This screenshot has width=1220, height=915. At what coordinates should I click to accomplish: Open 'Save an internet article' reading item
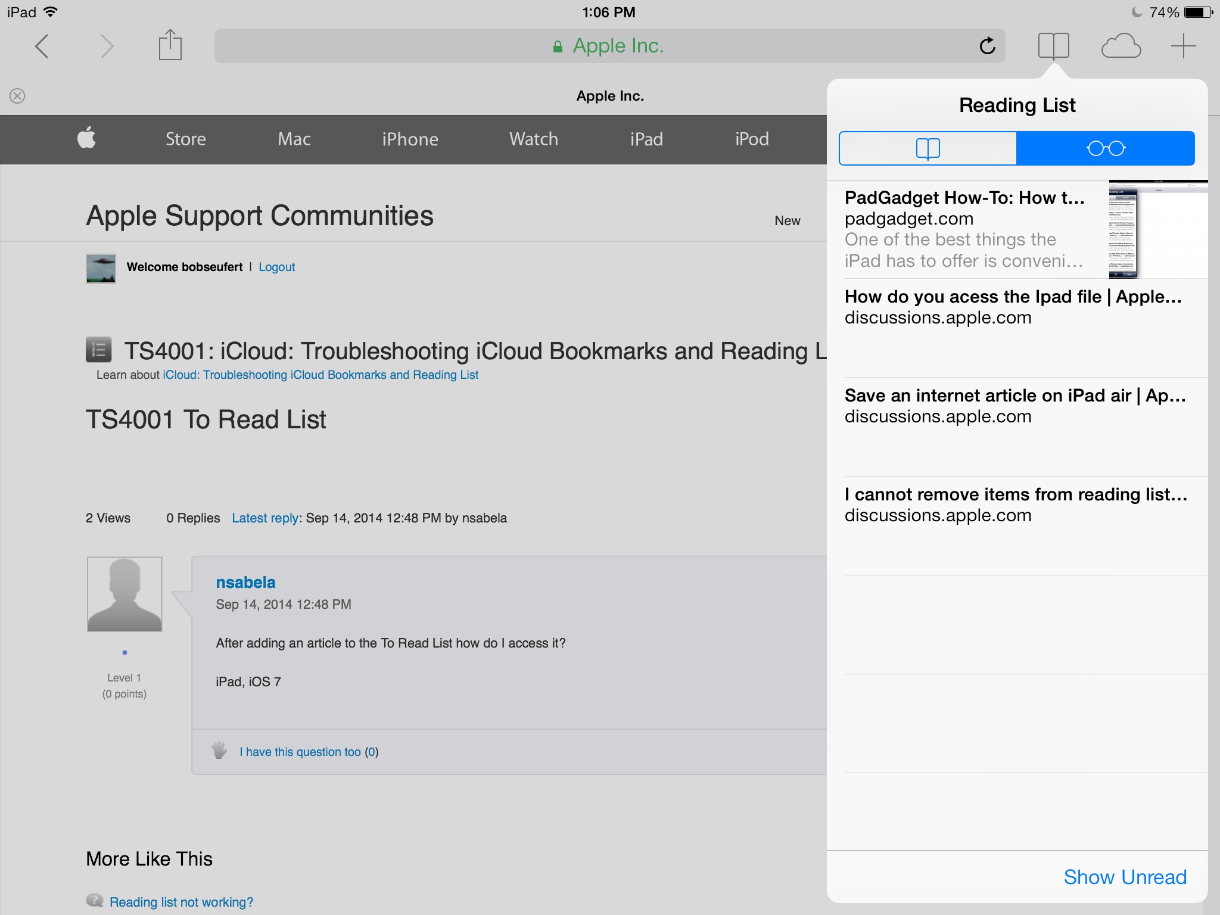tap(1015, 406)
